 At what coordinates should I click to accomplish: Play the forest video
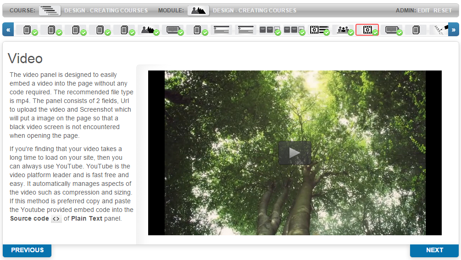click(295, 153)
